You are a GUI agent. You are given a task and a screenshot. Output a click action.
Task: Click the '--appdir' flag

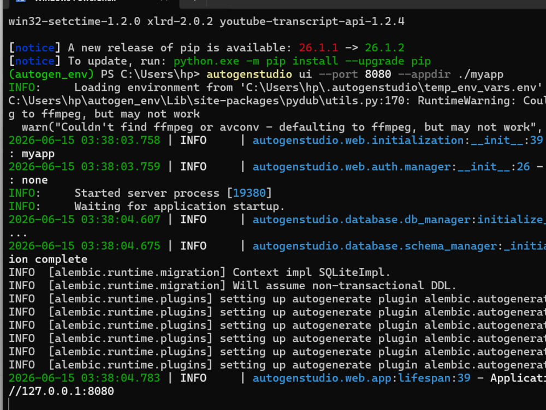[x=424, y=74]
